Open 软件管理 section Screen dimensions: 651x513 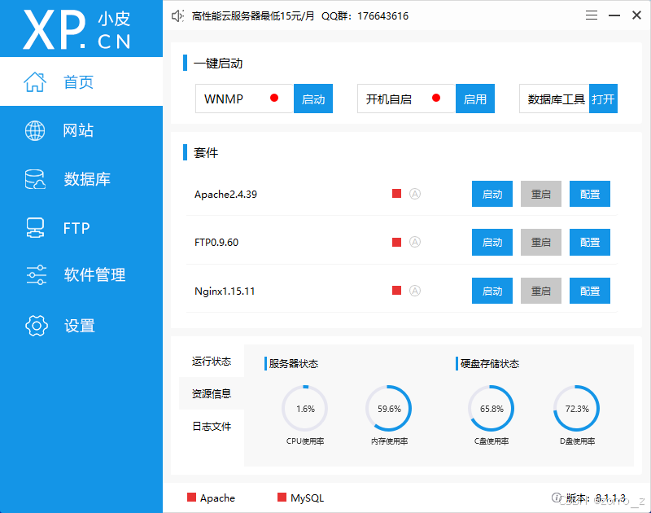pyautogui.click(x=94, y=274)
